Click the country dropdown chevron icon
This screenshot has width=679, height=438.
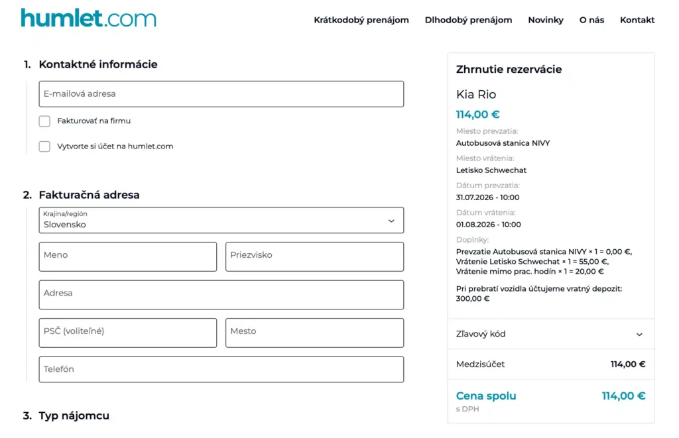[391, 221]
